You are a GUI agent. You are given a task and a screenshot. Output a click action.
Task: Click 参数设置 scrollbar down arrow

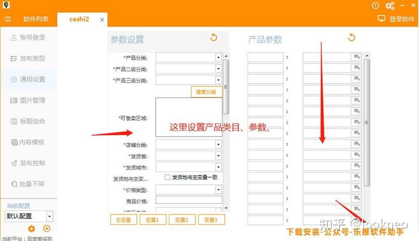click(x=226, y=208)
